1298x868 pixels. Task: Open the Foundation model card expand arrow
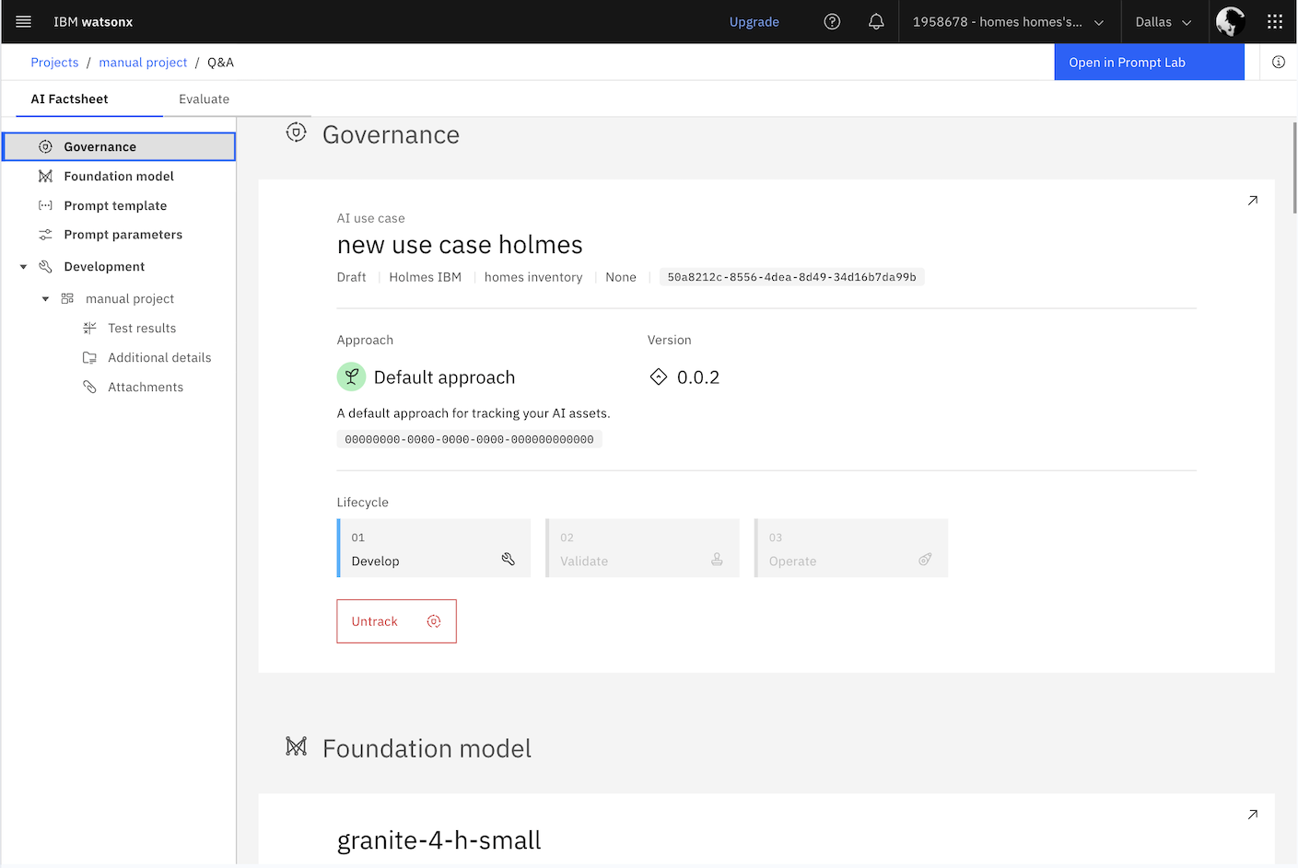(x=1253, y=814)
